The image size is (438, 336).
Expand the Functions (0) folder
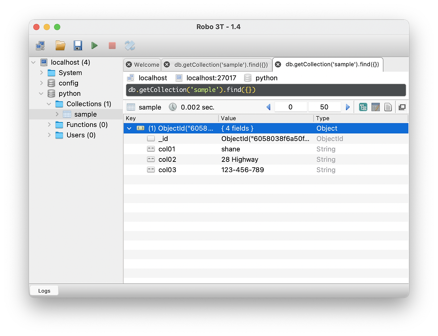coord(49,125)
